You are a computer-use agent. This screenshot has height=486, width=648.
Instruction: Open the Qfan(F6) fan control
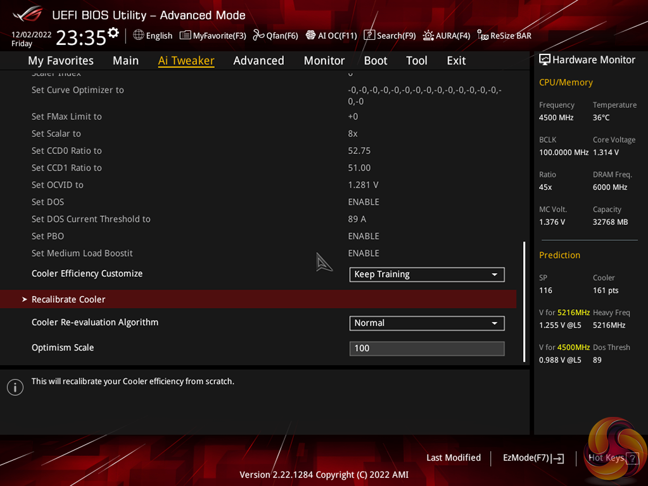point(276,35)
